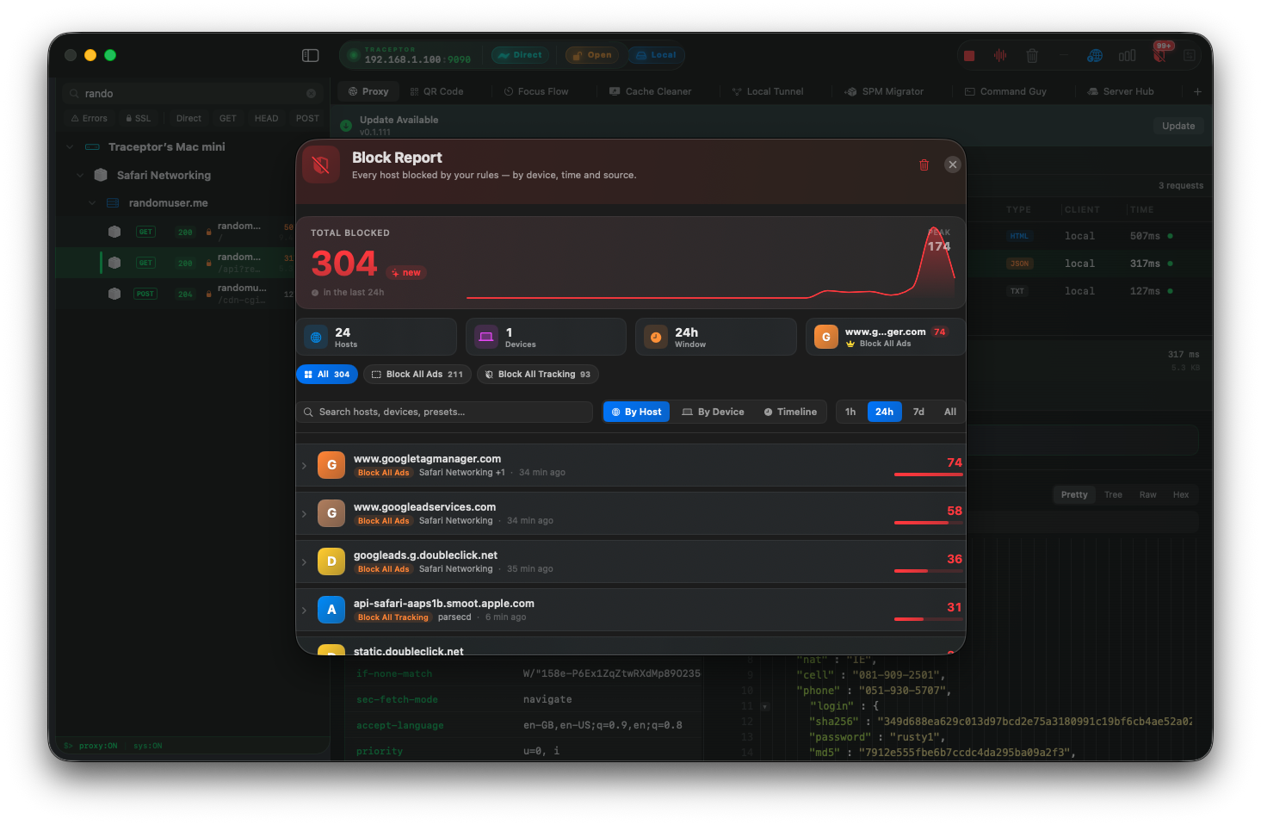Click the add tab plus icon

(1197, 91)
